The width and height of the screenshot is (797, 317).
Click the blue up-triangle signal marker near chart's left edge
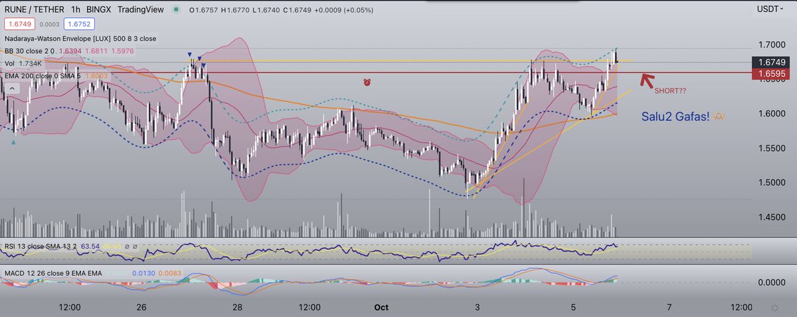coord(14,141)
